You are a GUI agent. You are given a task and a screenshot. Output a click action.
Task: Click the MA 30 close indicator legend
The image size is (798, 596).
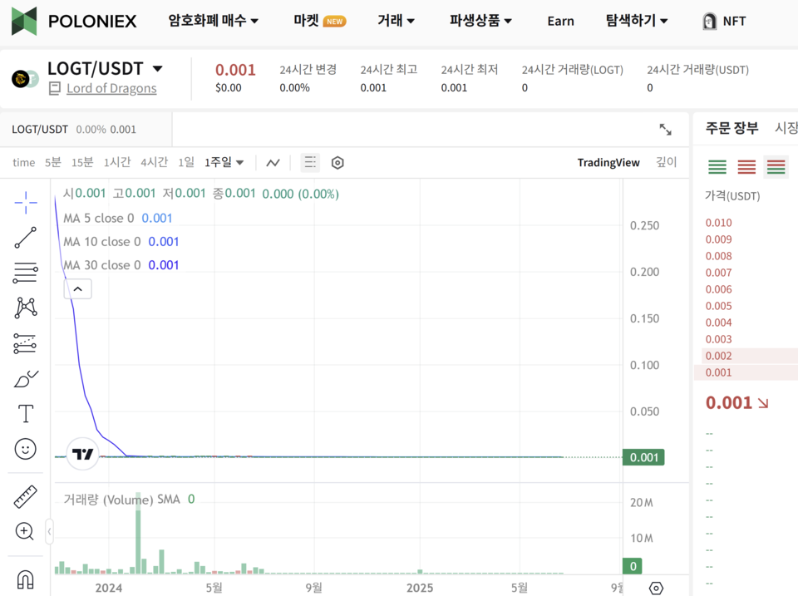pyautogui.click(x=121, y=265)
